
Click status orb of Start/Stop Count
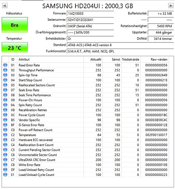click(x=5, y=80)
